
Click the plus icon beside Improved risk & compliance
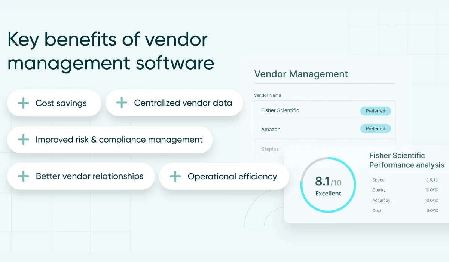pos(23,140)
